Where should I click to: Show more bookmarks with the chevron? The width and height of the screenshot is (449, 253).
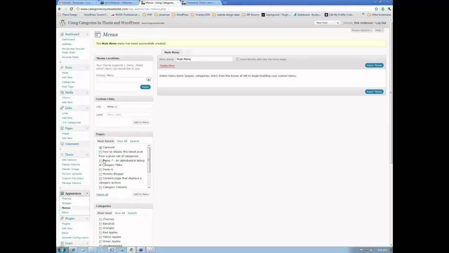click(363, 15)
